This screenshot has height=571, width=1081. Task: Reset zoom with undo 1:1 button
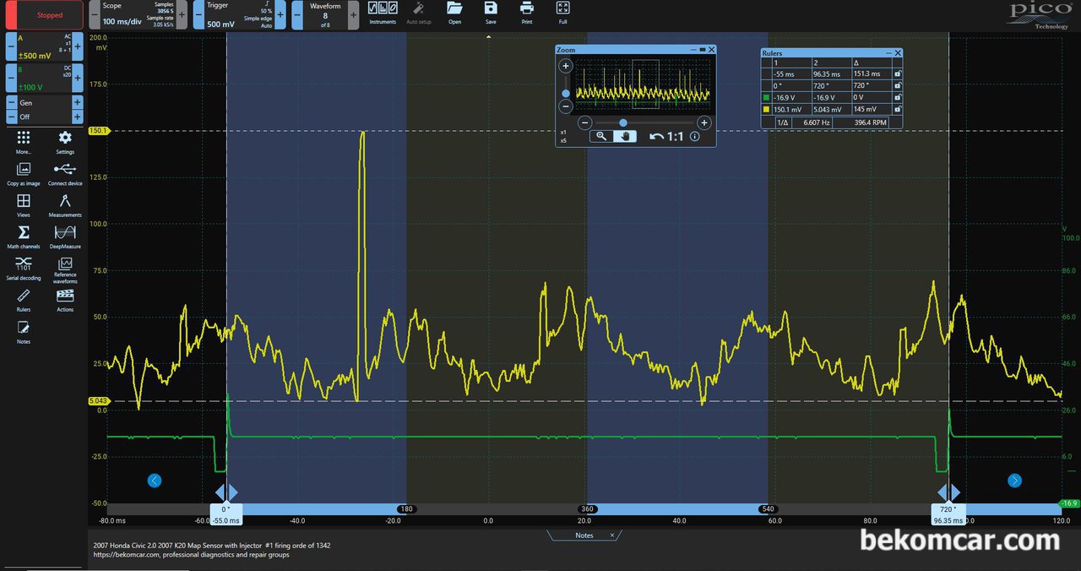click(x=666, y=136)
